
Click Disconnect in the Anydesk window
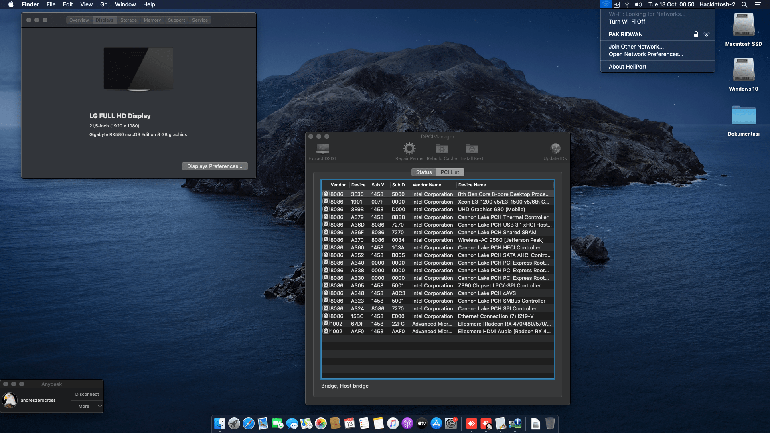[87, 394]
